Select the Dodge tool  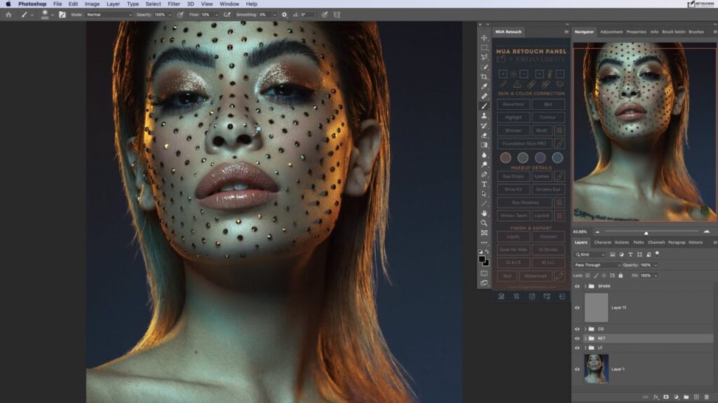click(x=484, y=164)
